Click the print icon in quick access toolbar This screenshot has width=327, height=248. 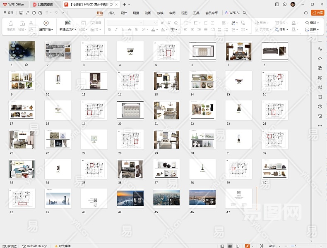click(34, 13)
